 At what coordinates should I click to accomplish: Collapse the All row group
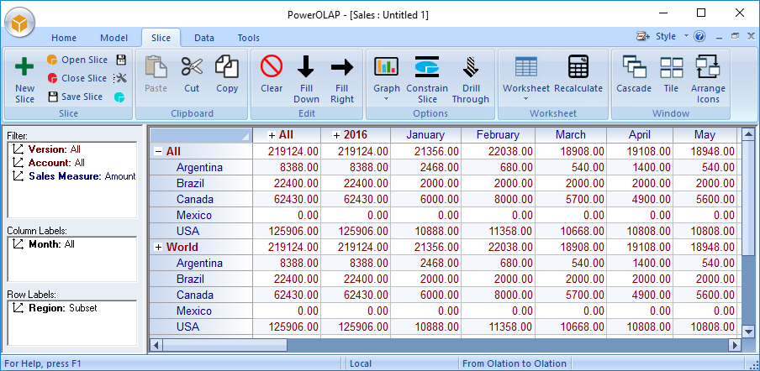coord(158,152)
